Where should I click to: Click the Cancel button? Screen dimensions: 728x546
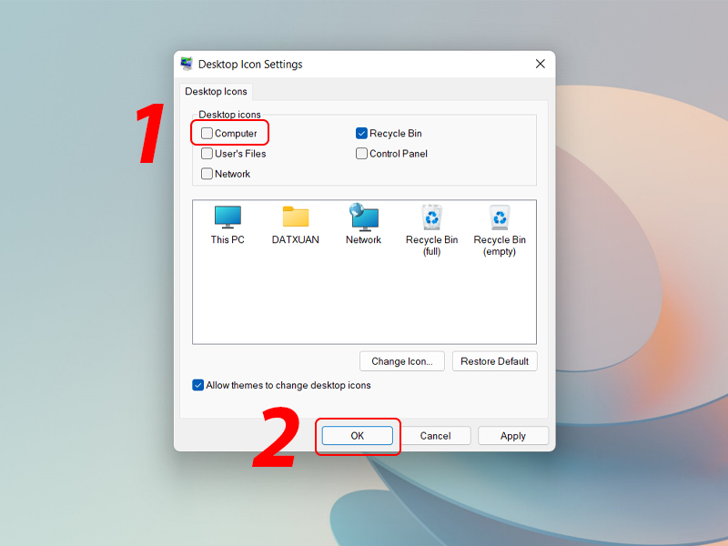click(436, 436)
